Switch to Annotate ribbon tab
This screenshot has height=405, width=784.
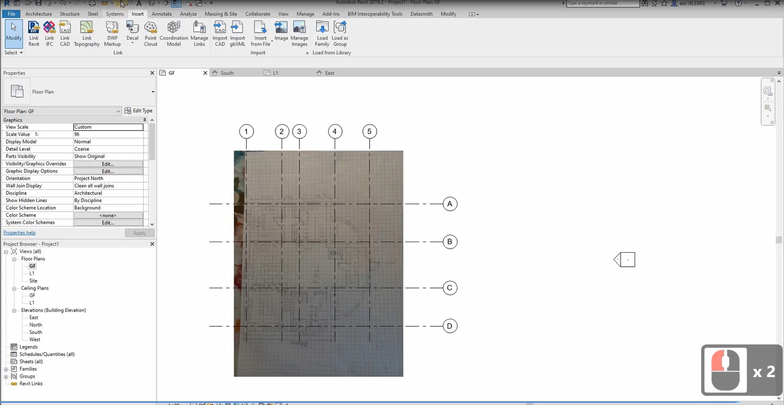pos(162,14)
